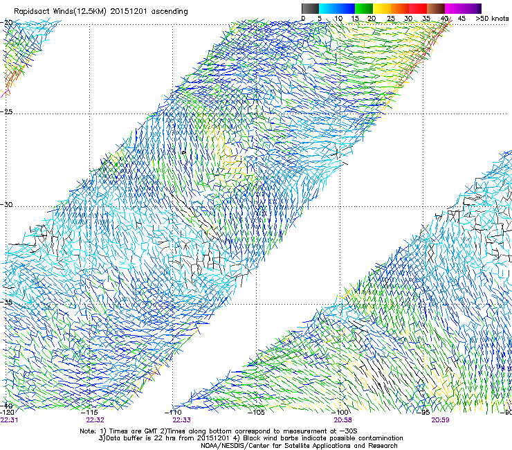Click the magenta-purple 40-50 knots color swatch
The width and height of the screenshot is (512, 450).
click(463, 8)
